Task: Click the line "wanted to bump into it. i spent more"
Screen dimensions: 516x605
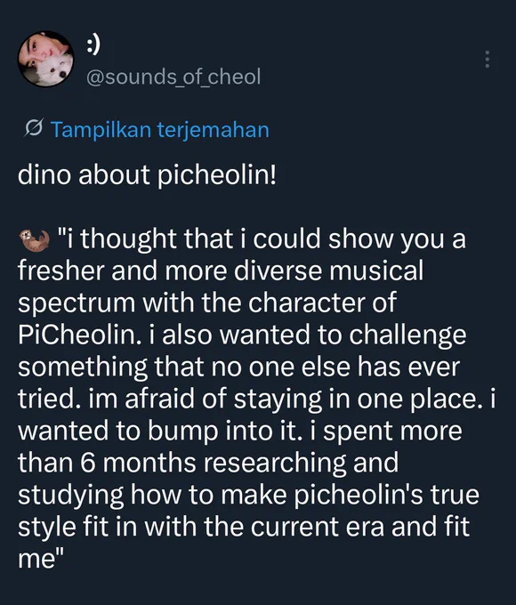Action: tap(240, 431)
